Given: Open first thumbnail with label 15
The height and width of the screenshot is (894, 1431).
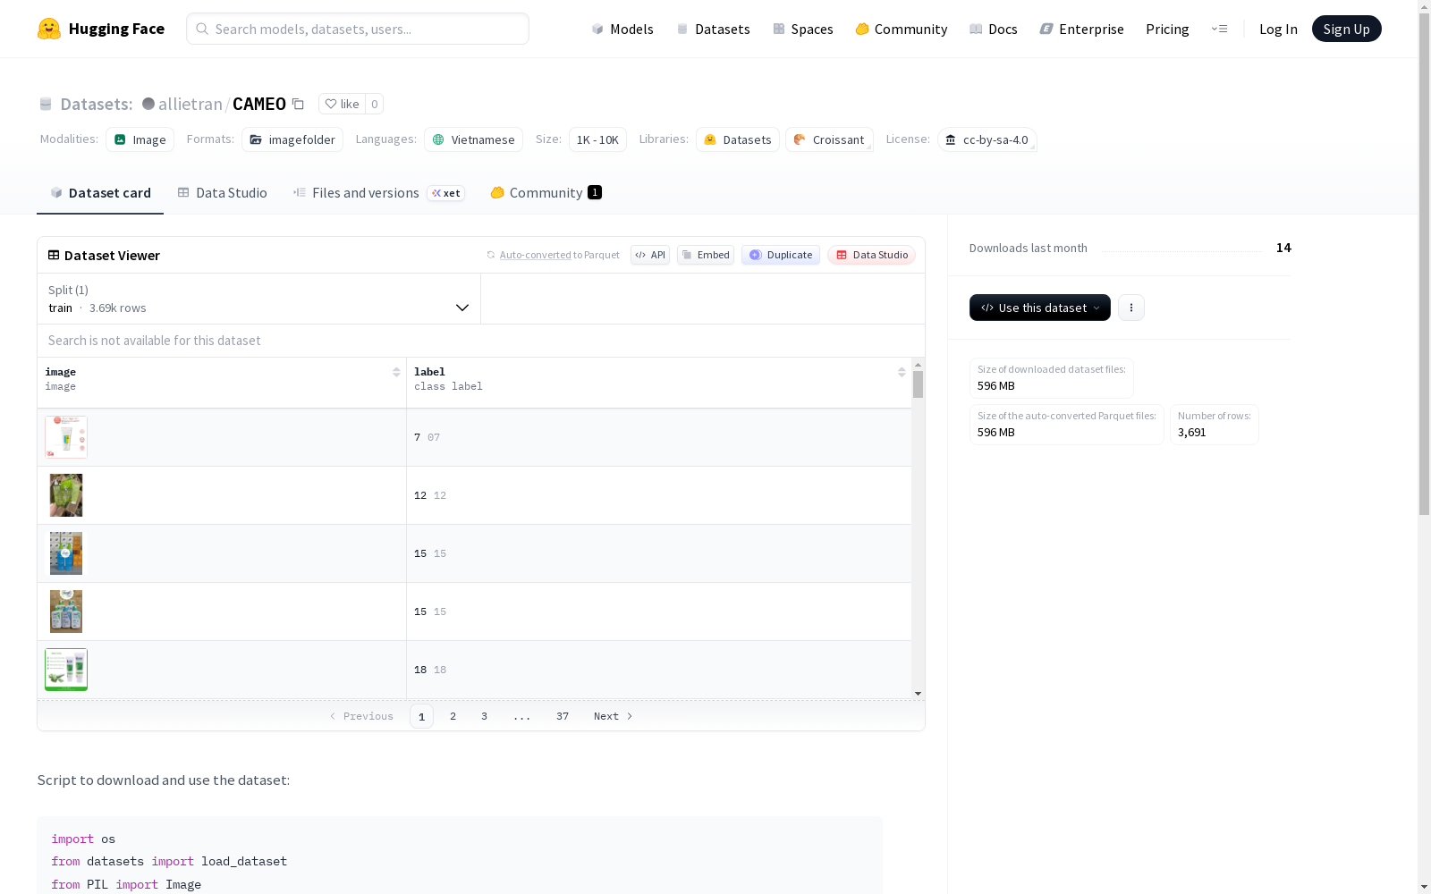Looking at the screenshot, I should (66, 553).
